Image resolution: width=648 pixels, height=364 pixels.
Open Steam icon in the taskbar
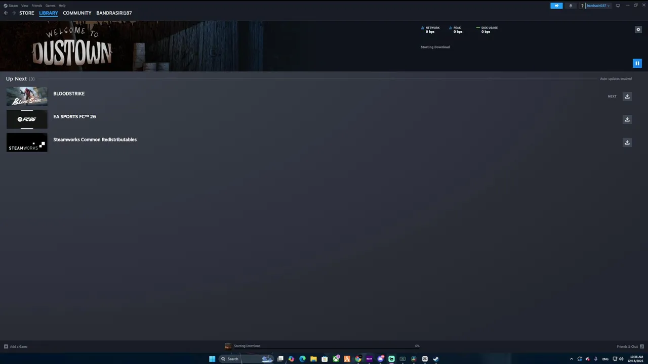(436, 359)
